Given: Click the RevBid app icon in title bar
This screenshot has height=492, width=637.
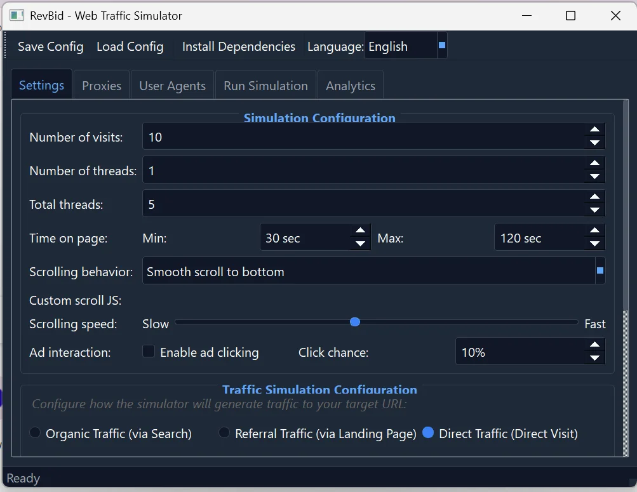Looking at the screenshot, I should pos(17,15).
